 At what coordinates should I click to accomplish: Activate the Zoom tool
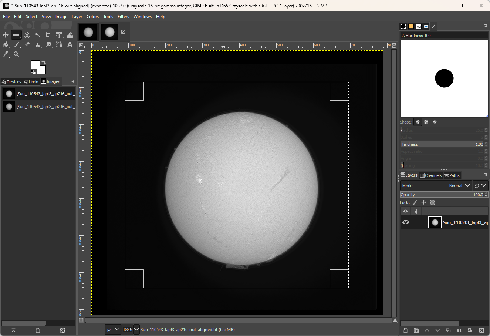(16, 54)
